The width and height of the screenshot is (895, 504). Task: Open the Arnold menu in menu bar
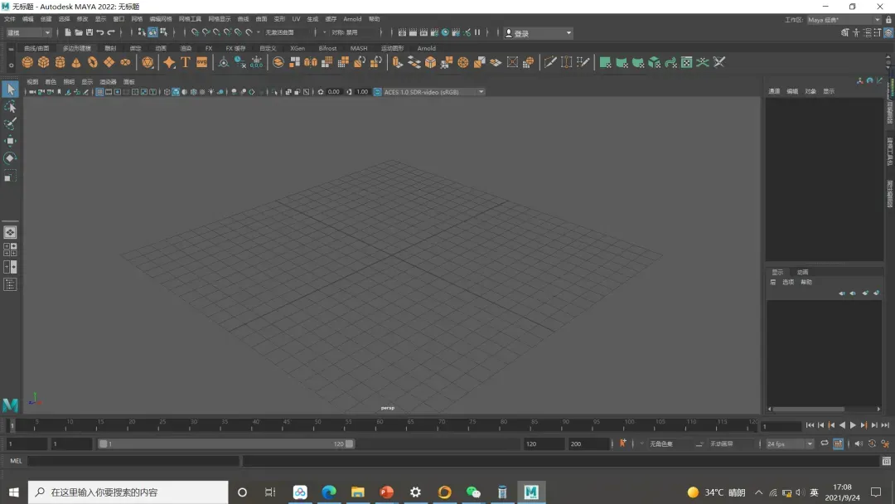tap(352, 19)
